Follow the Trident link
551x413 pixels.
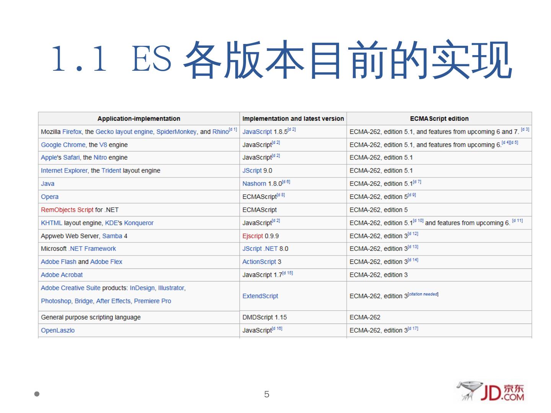(x=111, y=171)
